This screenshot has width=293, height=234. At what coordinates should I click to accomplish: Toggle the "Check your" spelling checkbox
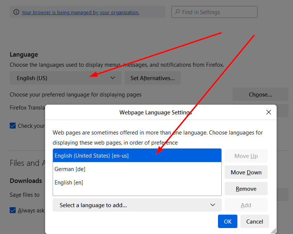[x=13, y=126]
